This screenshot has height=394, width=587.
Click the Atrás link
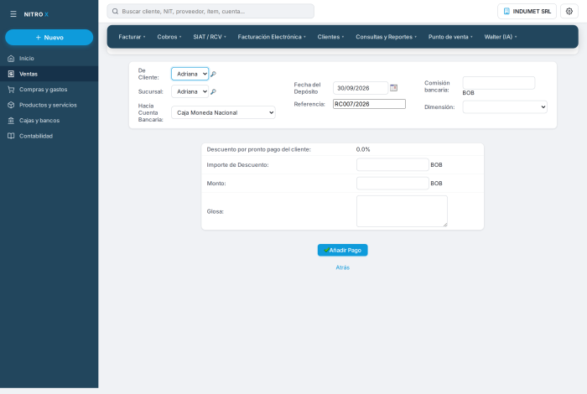342,267
